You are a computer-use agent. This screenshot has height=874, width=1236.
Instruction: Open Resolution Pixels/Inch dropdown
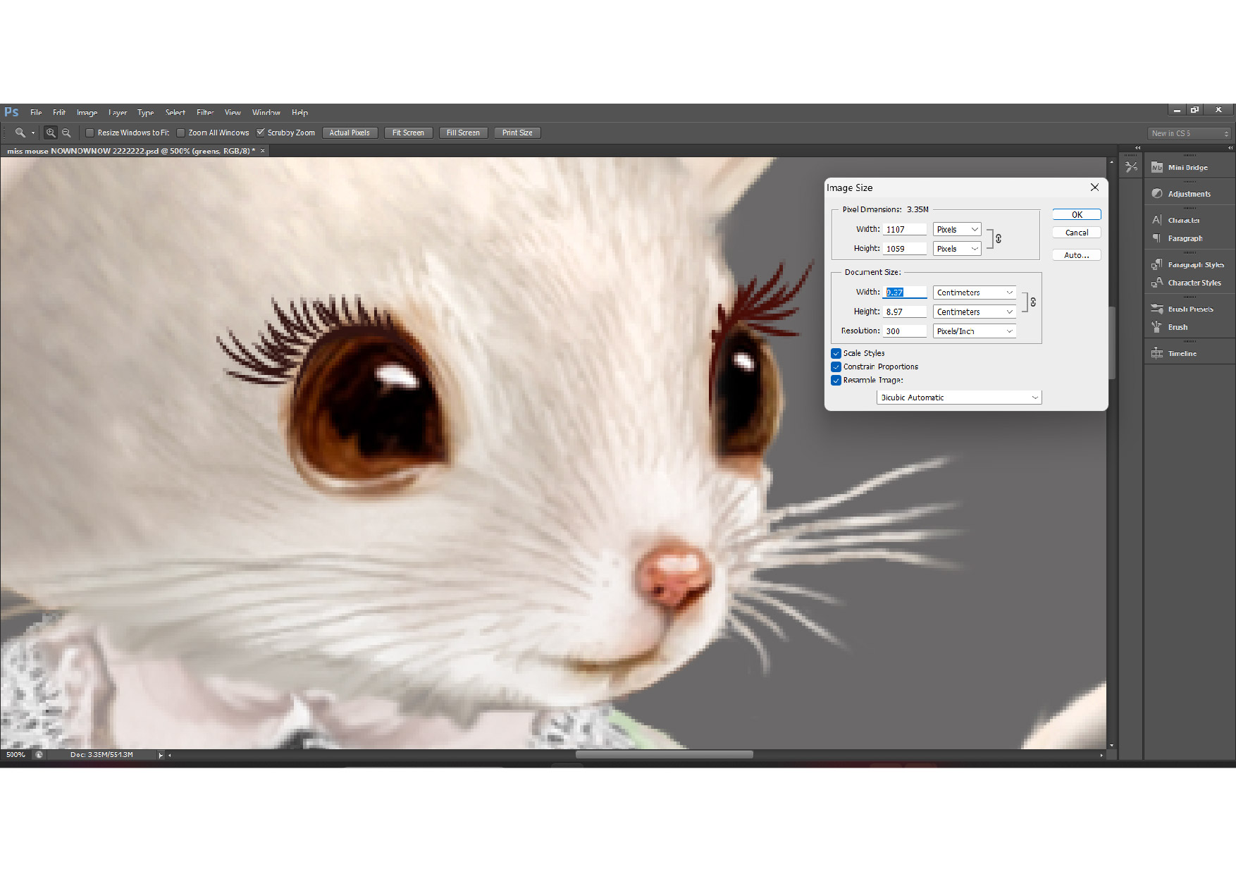pos(975,331)
